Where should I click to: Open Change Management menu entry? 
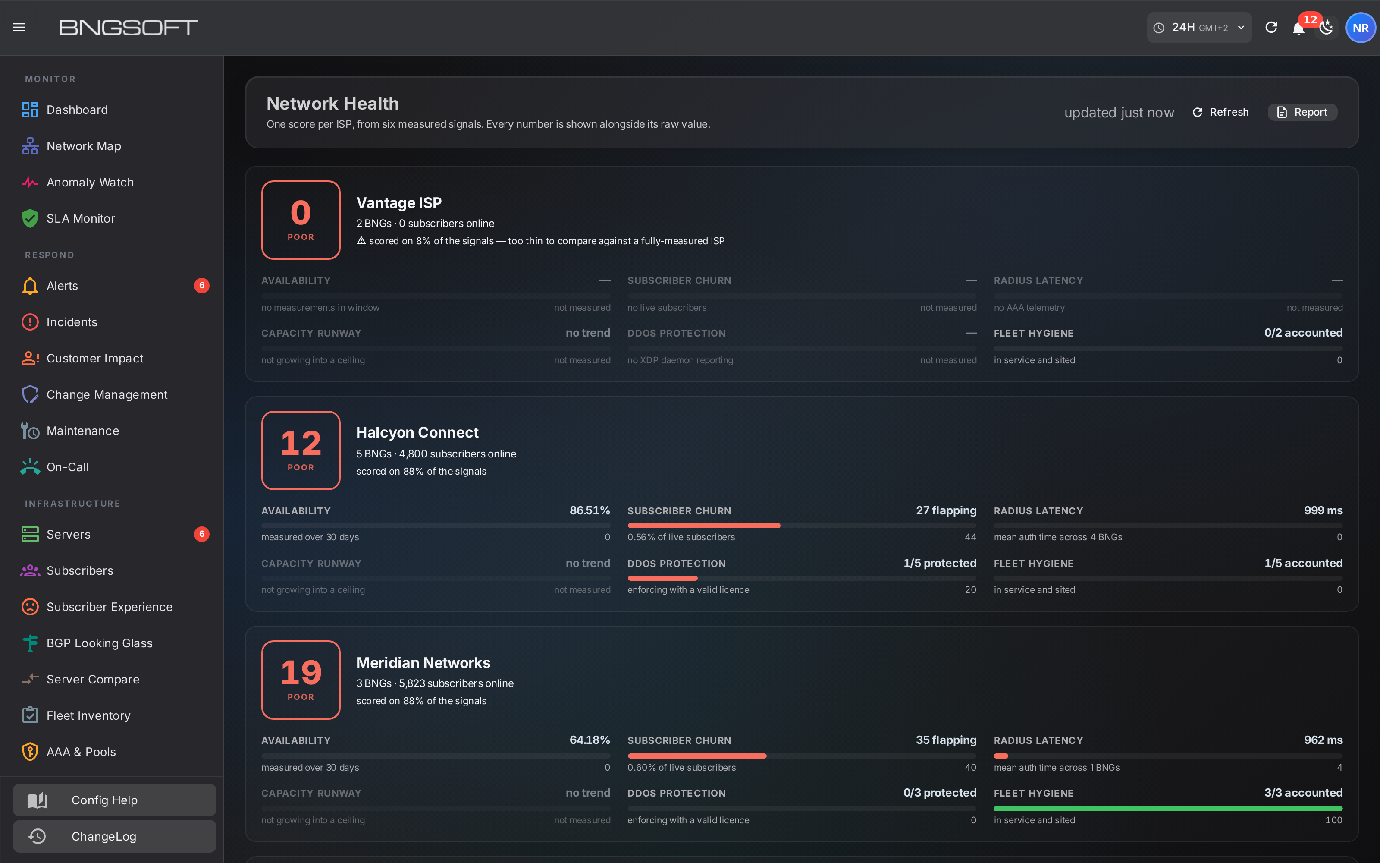coord(112,394)
